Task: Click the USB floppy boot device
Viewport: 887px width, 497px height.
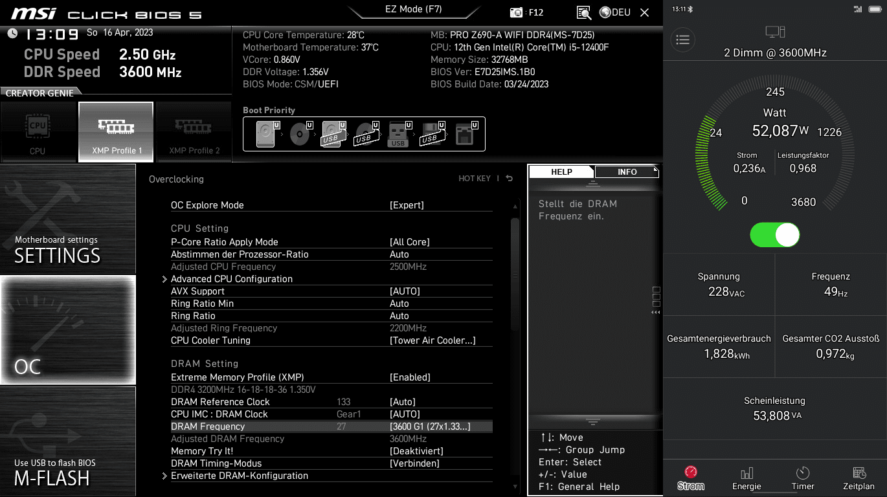Action: coord(432,134)
